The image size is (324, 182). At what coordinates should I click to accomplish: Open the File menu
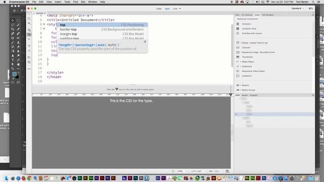(34, 2)
